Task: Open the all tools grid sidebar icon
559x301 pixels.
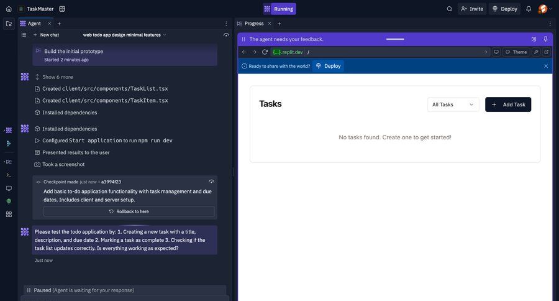Action: 9,214
